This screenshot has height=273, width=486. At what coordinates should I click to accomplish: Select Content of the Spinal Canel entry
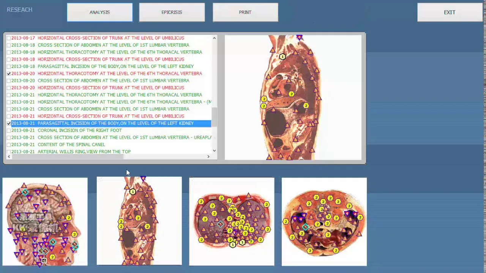(71, 144)
